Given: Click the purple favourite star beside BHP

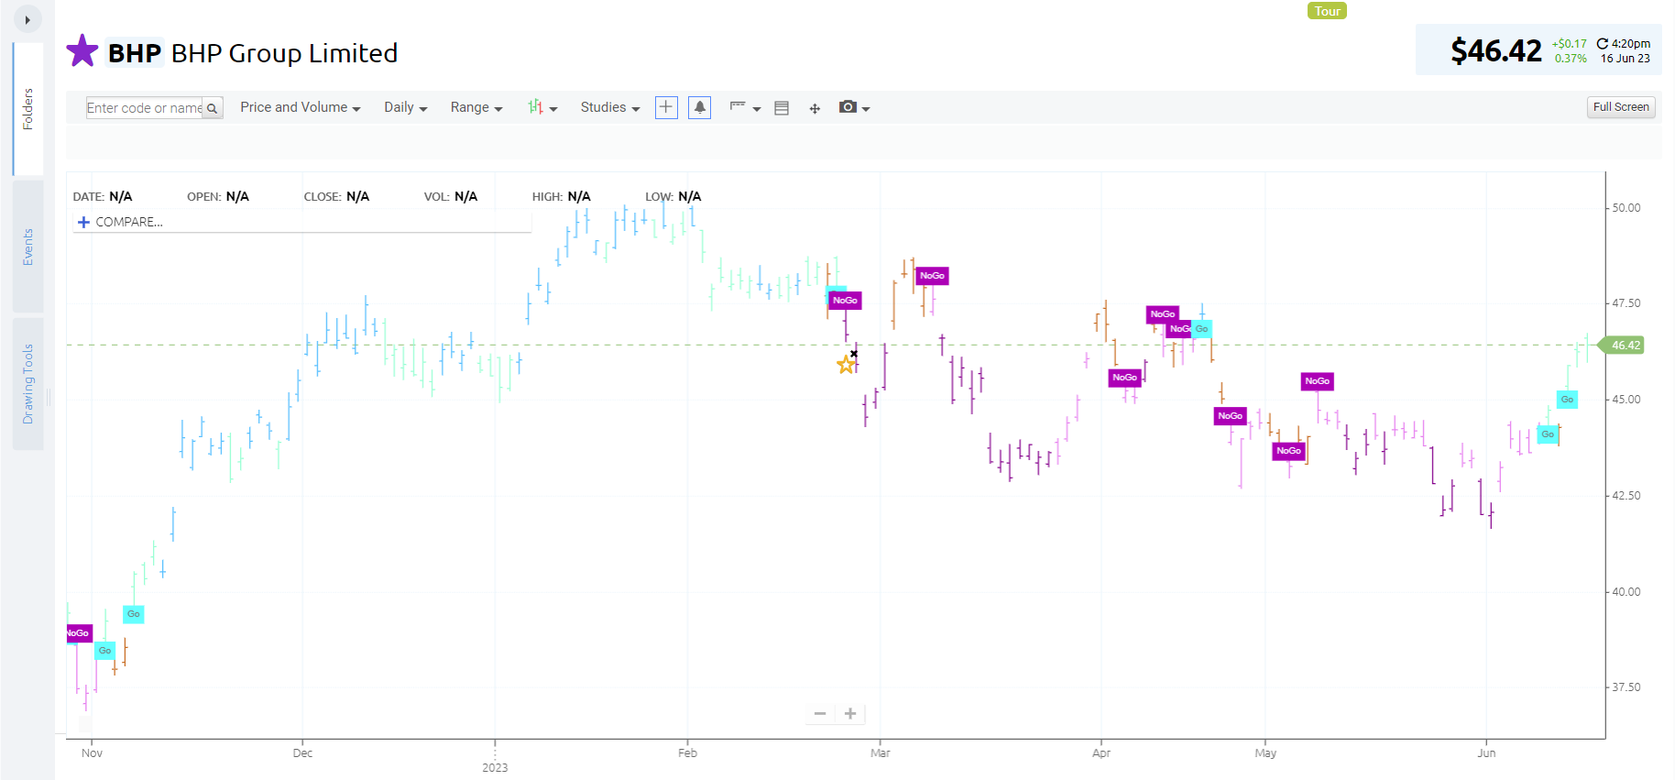Looking at the screenshot, I should click(x=82, y=51).
